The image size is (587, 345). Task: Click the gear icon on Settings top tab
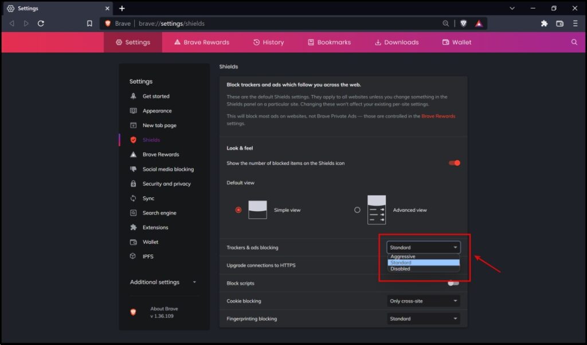point(119,42)
